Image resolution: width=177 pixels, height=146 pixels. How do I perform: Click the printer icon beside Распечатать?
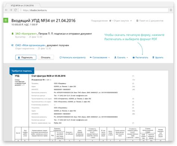click(134, 57)
